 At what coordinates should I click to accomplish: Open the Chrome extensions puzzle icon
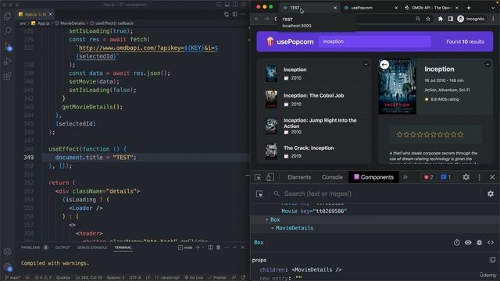coord(441,19)
